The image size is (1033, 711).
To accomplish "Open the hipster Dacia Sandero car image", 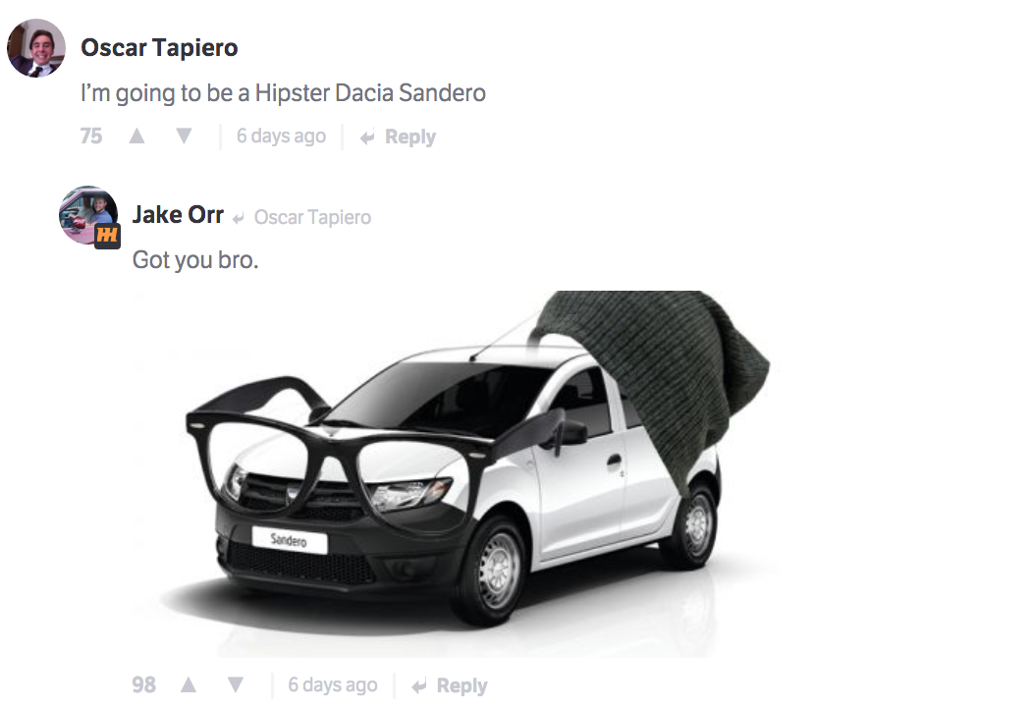I will [451, 473].
